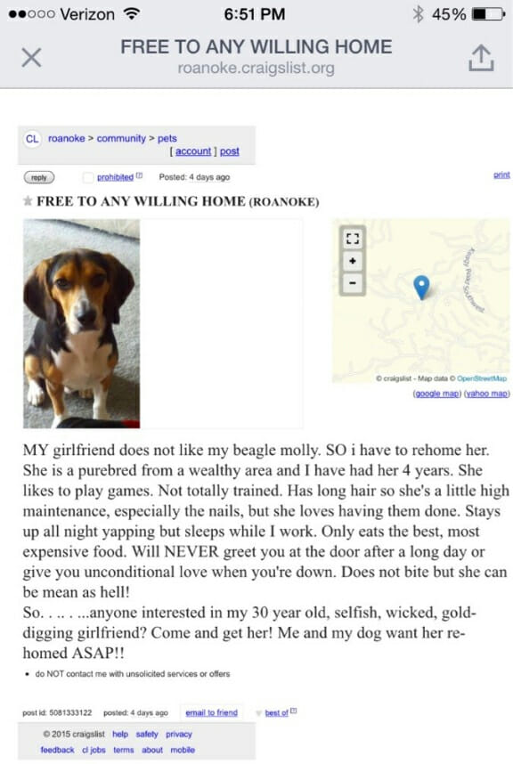
Task: Zoom out on the map with minus icon
Action: click(351, 284)
